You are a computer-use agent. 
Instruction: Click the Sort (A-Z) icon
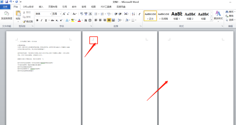133,14
